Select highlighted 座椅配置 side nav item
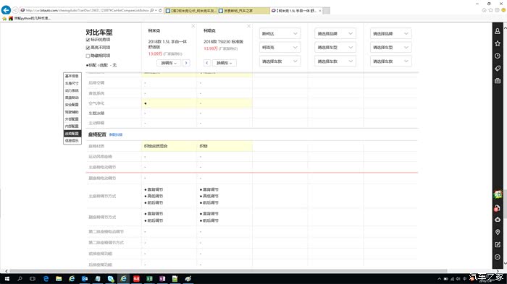 pos(72,134)
